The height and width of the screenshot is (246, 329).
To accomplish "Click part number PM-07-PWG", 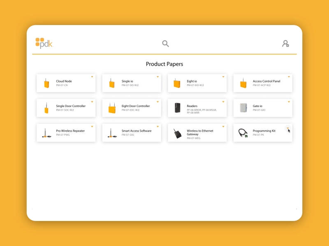I will 63,135.
